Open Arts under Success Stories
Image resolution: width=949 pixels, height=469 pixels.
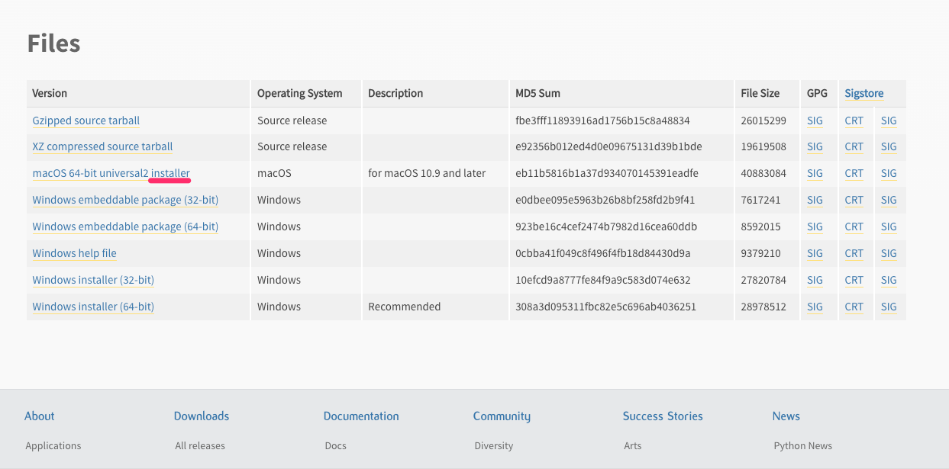click(633, 445)
